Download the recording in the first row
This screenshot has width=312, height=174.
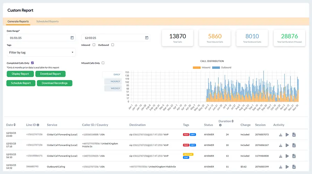point(280,135)
